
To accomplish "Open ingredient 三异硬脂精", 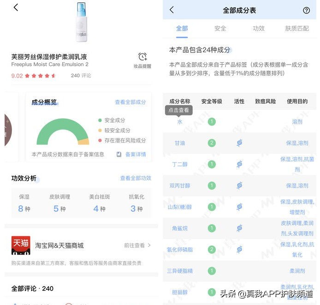I will click(179, 271).
